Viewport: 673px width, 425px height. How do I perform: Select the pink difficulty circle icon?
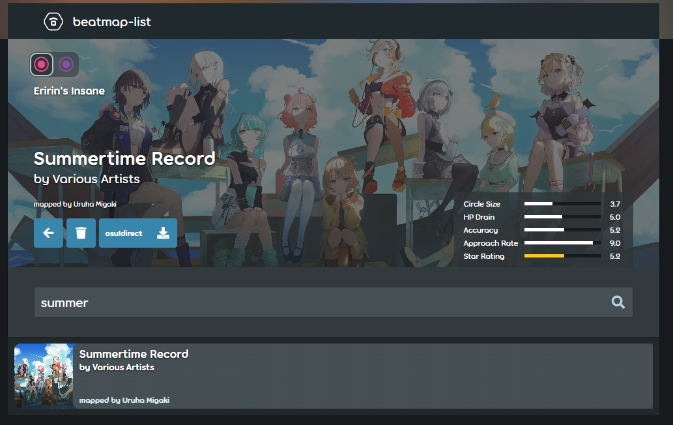click(x=42, y=64)
